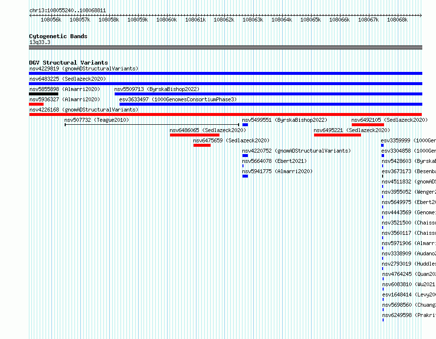Open variant nsv5428603
The height and width of the screenshot is (339, 436).
pos(409,161)
